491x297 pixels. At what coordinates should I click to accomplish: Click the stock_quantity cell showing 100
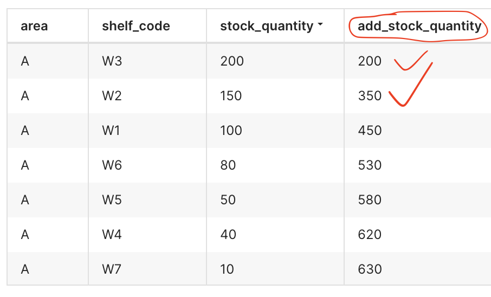pos(231,131)
